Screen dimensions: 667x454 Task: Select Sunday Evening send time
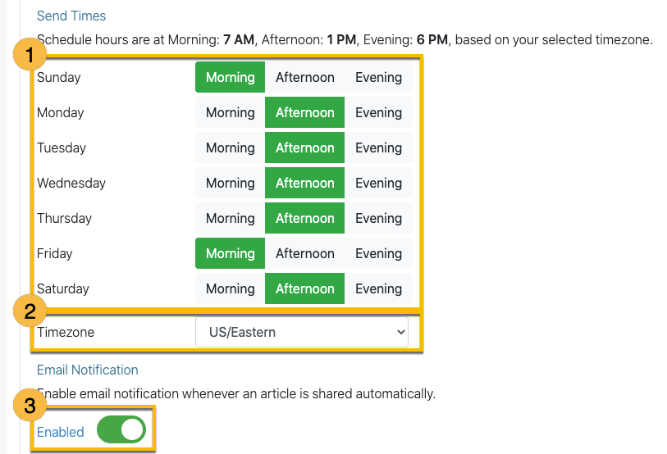click(x=378, y=77)
